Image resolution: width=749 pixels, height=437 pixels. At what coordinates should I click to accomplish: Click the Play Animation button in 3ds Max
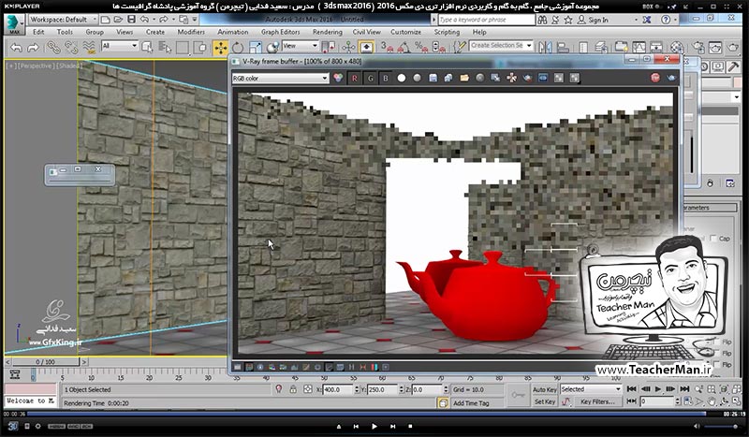[657, 389]
